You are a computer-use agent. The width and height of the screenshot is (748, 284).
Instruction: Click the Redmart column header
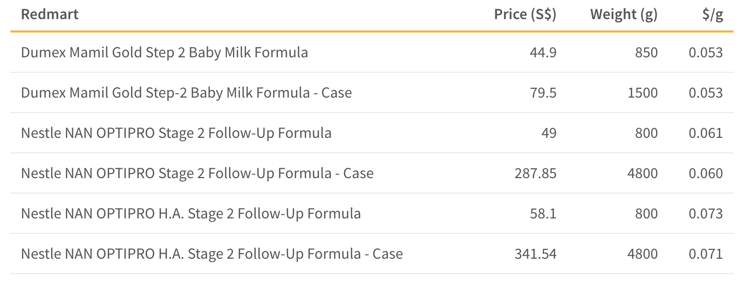50,14
